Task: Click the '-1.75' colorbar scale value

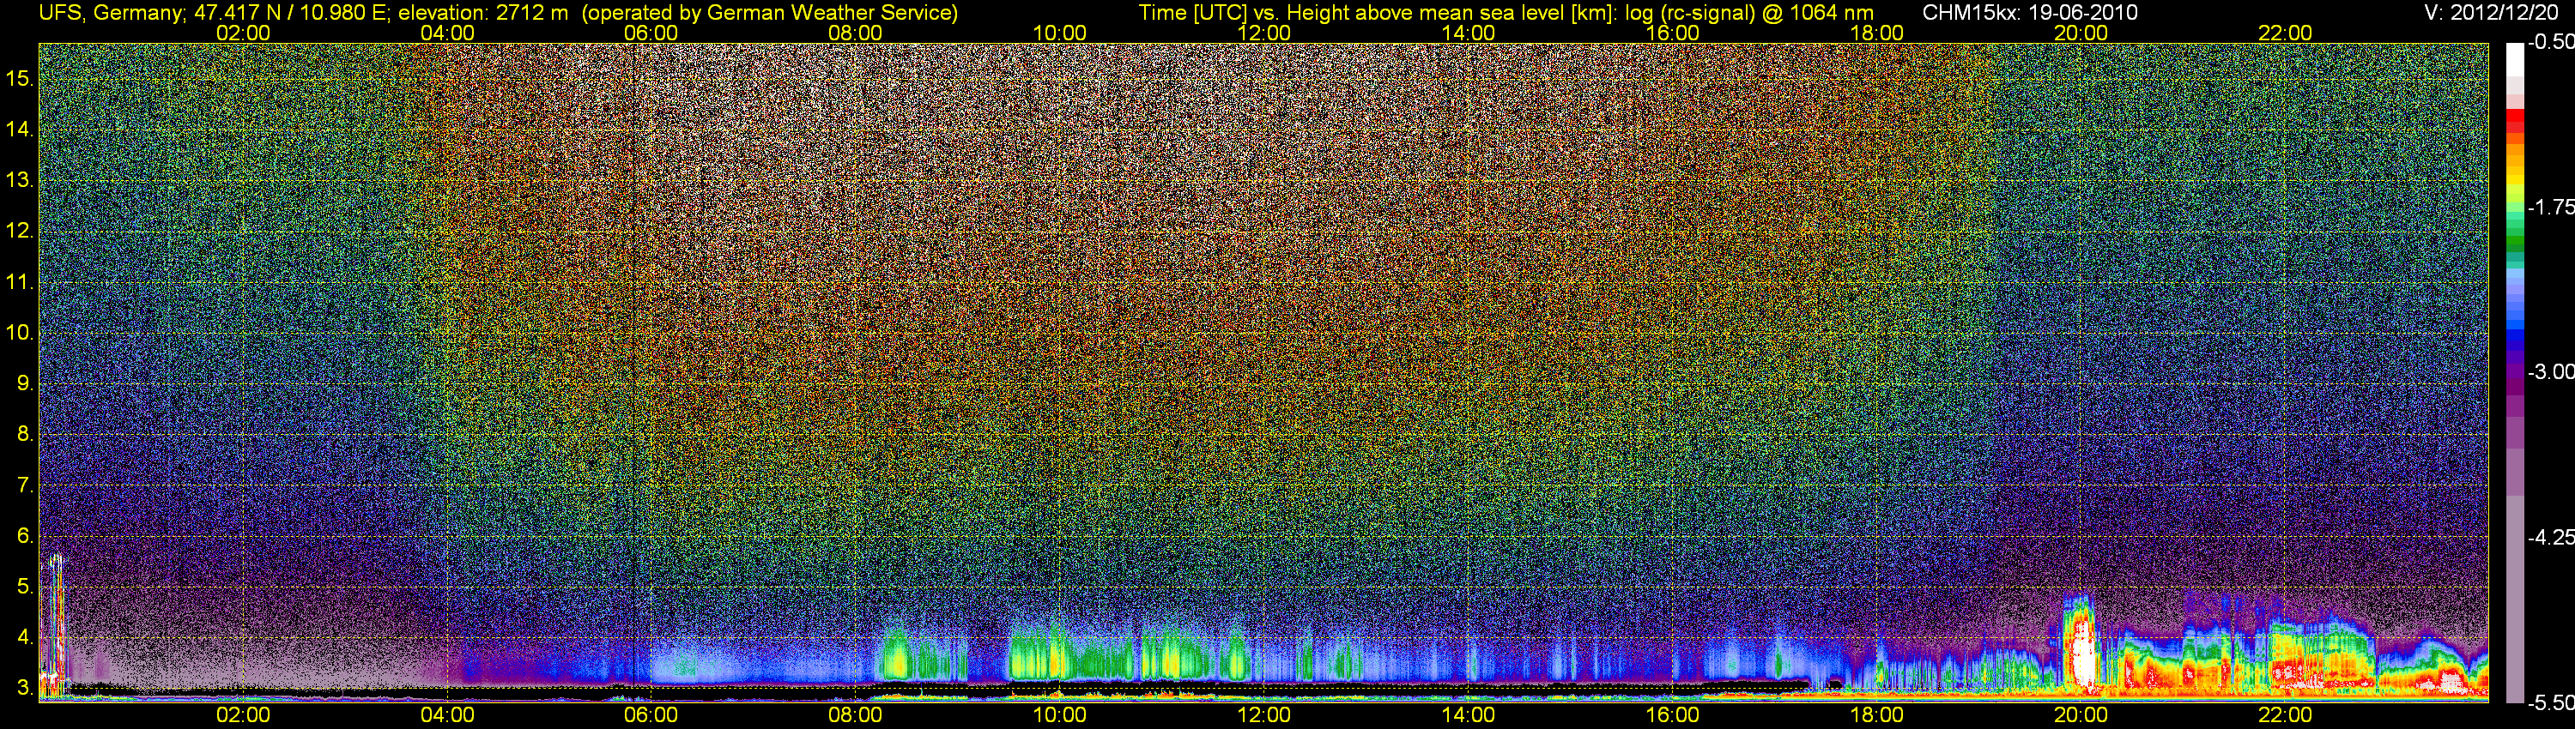Action: point(2550,207)
